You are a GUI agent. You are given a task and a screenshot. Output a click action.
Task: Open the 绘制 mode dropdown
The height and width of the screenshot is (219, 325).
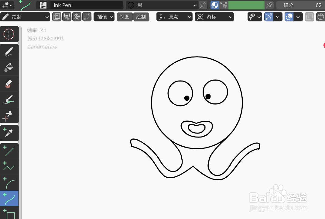pos(25,17)
